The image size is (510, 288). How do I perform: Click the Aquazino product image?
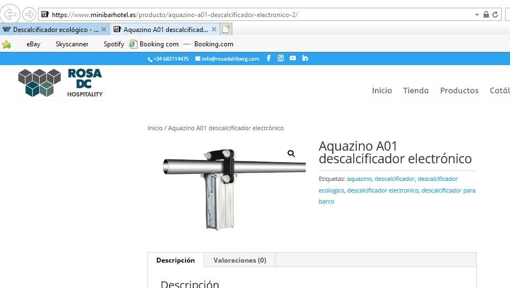pyautogui.click(x=232, y=189)
